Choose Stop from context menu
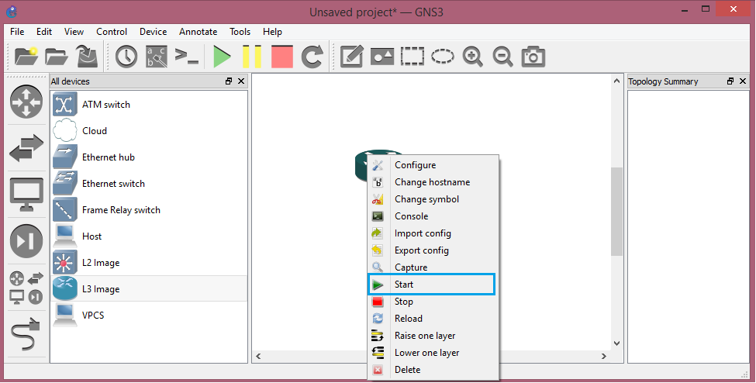The width and height of the screenshot is (756, 383). pyautogui.click(x=433, y=302)
